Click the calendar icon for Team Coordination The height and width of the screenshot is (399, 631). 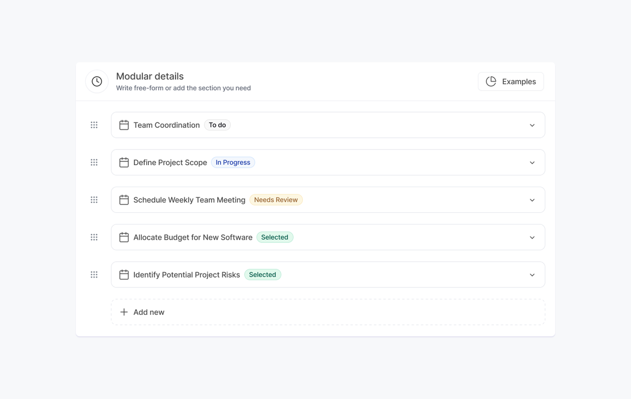[x=124, y=125]
